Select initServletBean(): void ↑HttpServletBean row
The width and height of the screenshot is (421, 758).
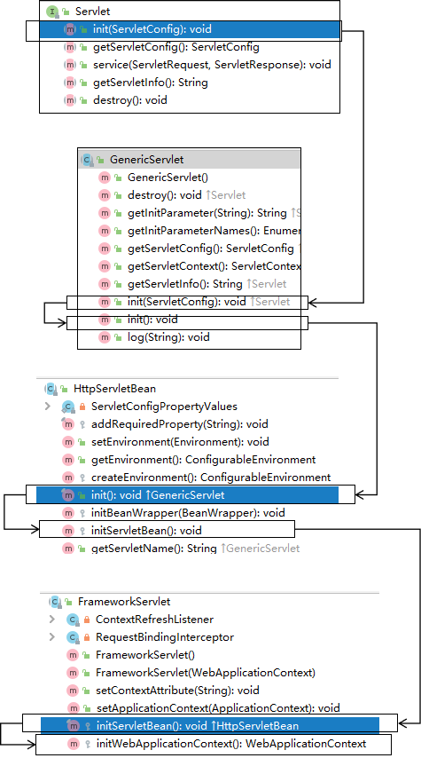[209, 726]
